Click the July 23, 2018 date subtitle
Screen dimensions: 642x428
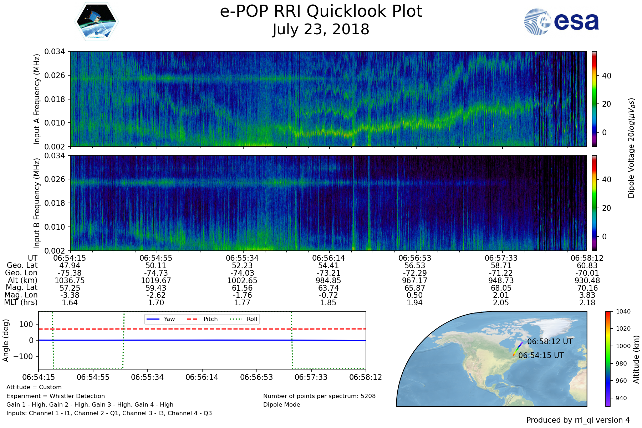pos(321,29)
